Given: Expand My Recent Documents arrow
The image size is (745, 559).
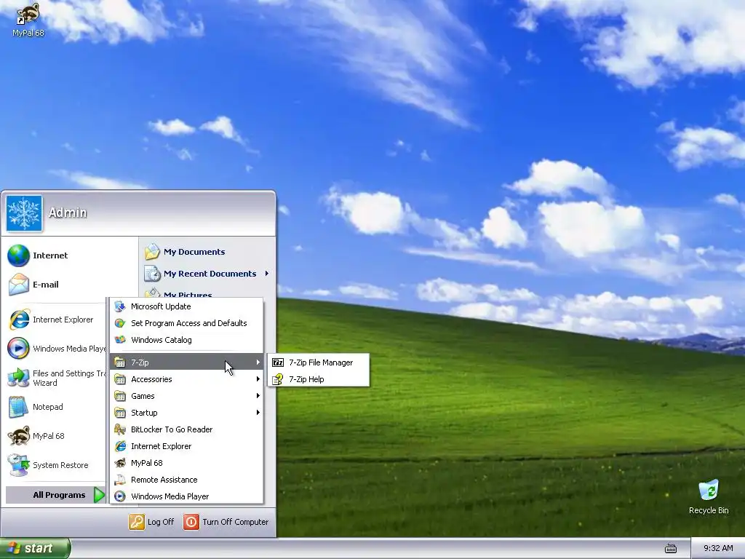Looking at the screenshot, I should click(267, 274).
